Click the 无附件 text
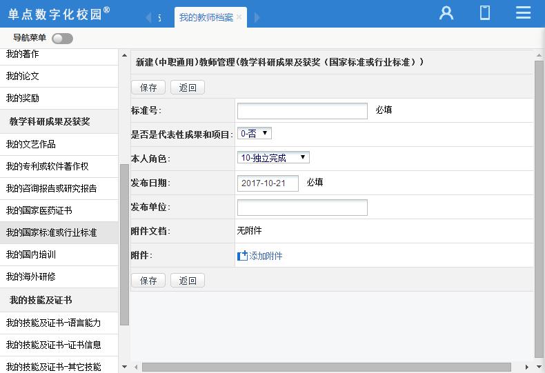 (249, 230)
